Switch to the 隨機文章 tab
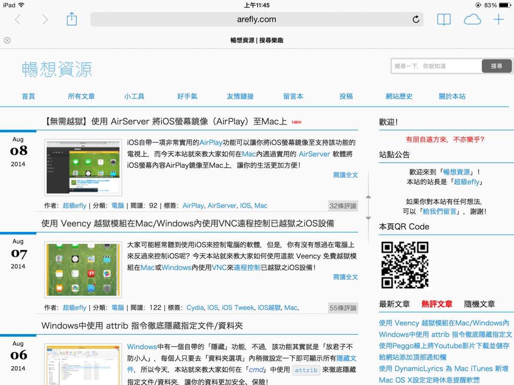 [x=479, y=304]
